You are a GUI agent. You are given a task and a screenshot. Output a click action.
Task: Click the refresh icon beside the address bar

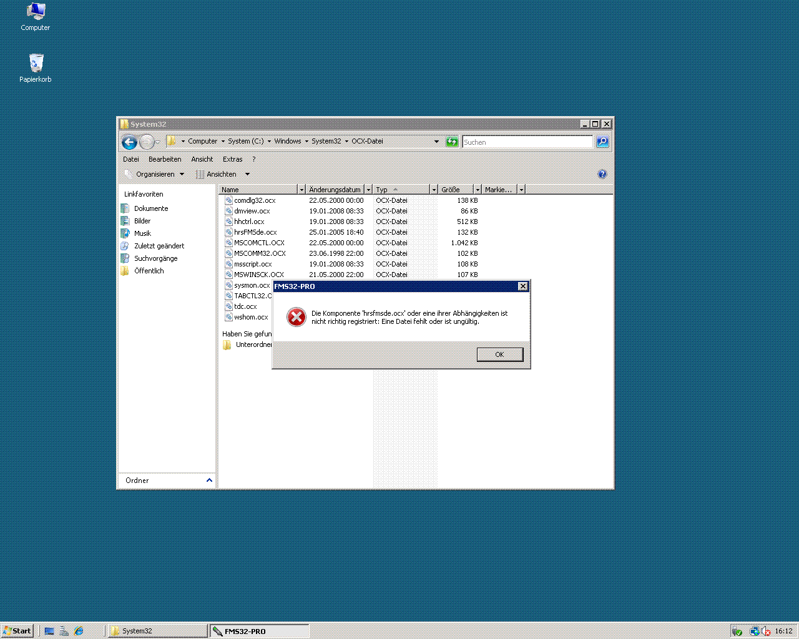point(452,142)
